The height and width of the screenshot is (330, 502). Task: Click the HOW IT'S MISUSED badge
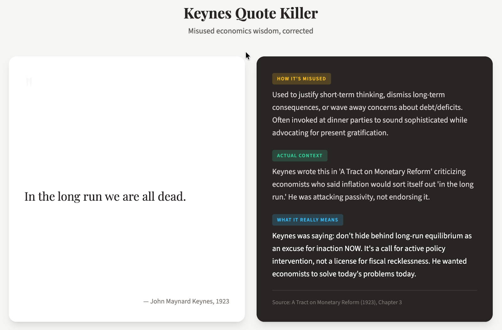[x=302, y=79]
